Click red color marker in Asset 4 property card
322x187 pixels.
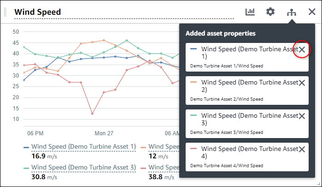click(193, 149)
